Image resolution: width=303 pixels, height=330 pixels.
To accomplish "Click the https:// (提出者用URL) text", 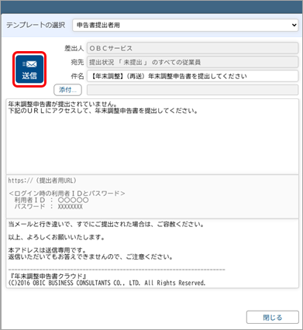I will [42, 180].
